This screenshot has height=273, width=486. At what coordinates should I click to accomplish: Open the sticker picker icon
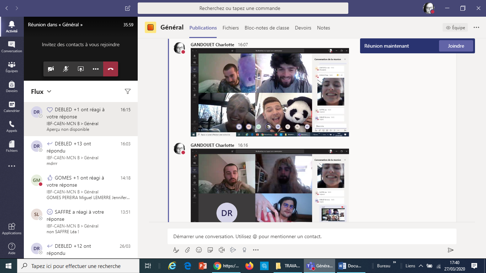[x=210, y=250]
